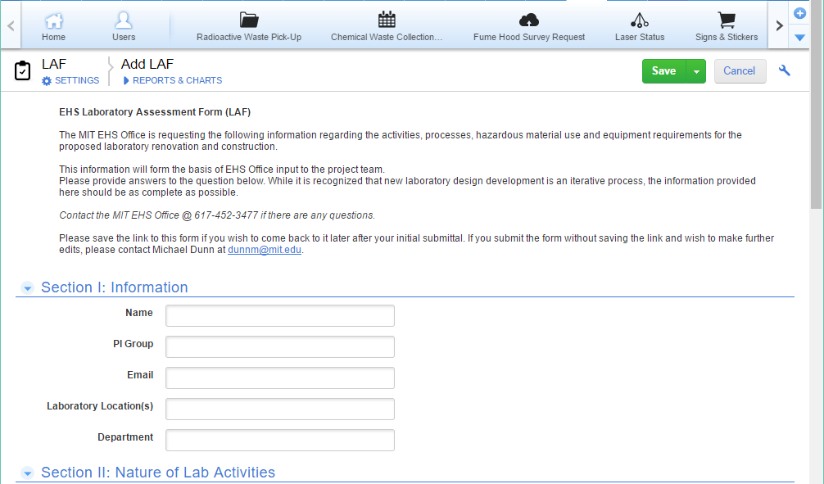Open Signs & Stickers cart icon
Image resolution: width=824 pixels, height=484 pixels.
point(726,20)
